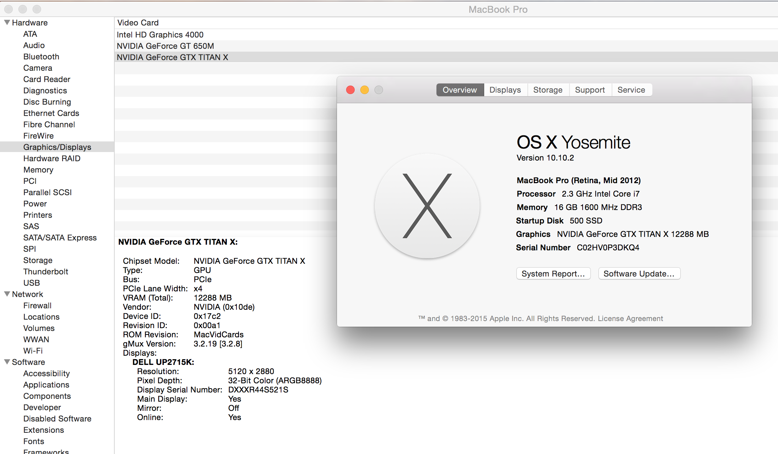Click the Video Card column header
Viewport: 778px width, 454px height.
(138, 23)
